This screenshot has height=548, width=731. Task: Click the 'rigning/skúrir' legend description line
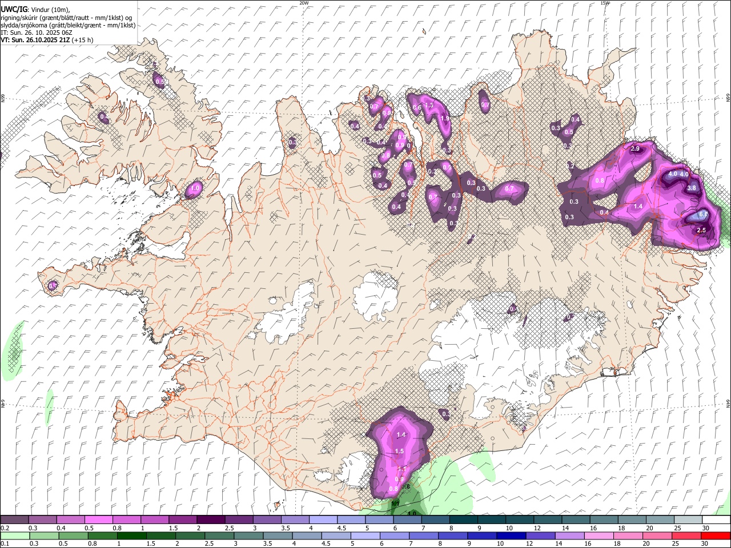(x=67, y=18)
